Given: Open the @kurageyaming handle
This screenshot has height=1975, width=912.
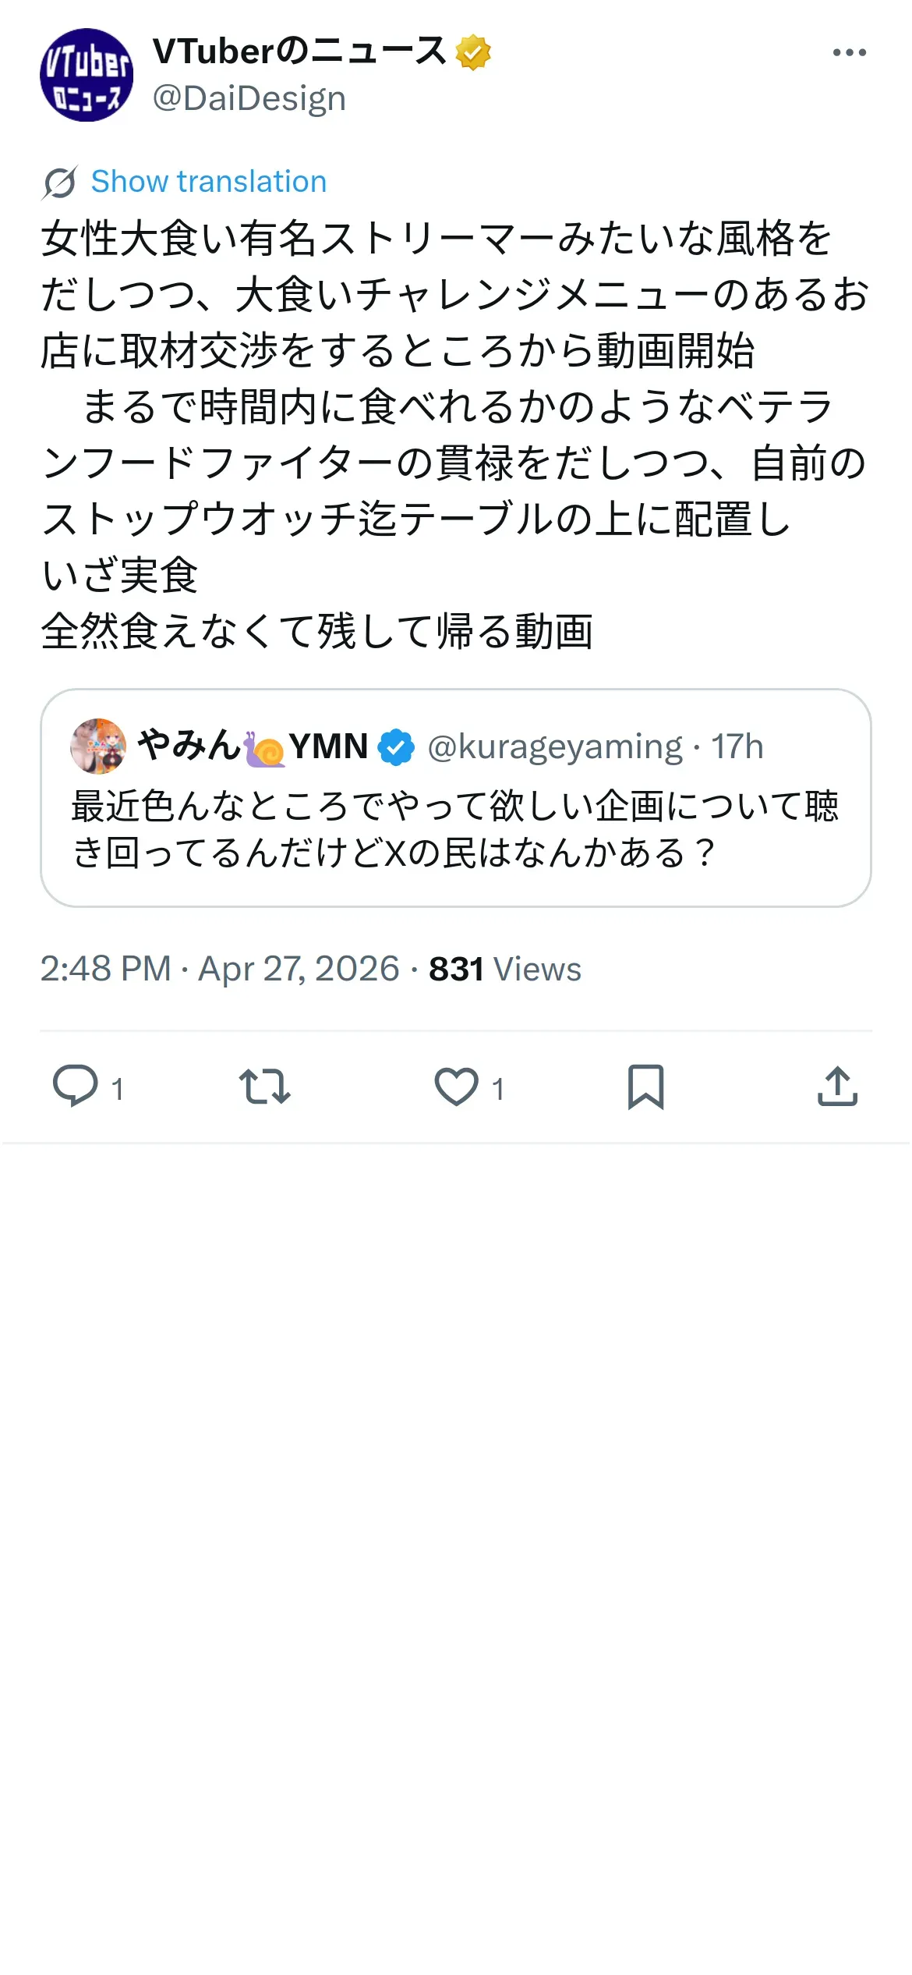Looking at the screenshot, I should pos(555,746).
